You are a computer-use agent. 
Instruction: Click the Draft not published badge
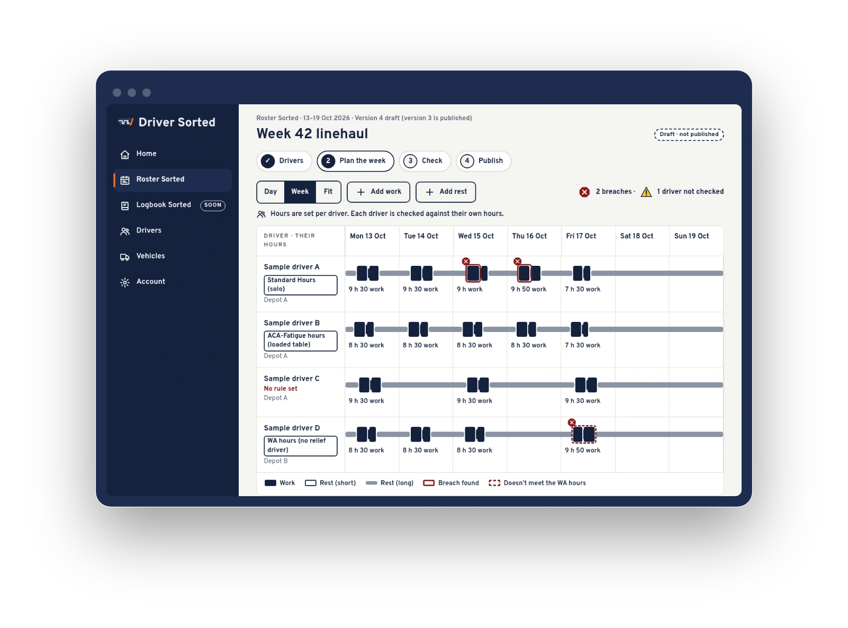tap(689, 134)
